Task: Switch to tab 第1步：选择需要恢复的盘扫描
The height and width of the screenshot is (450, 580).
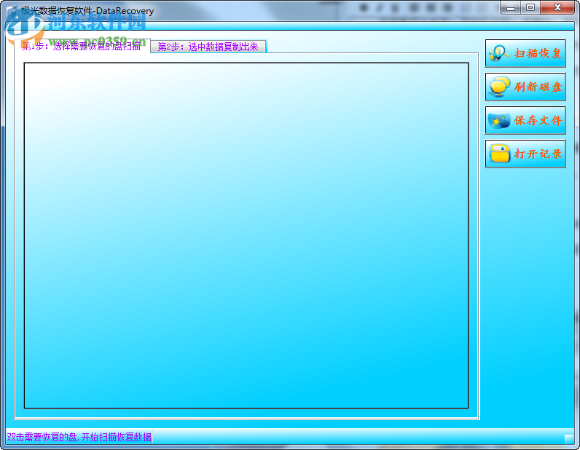Action: (x=82, y=46)
